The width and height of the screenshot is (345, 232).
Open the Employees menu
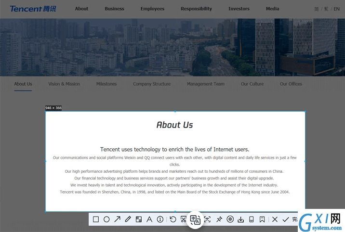point(152,9)
